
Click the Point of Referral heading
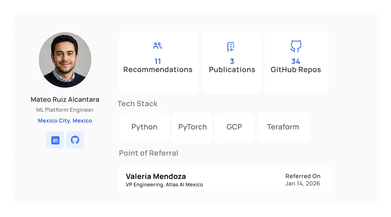coord(149,153)
